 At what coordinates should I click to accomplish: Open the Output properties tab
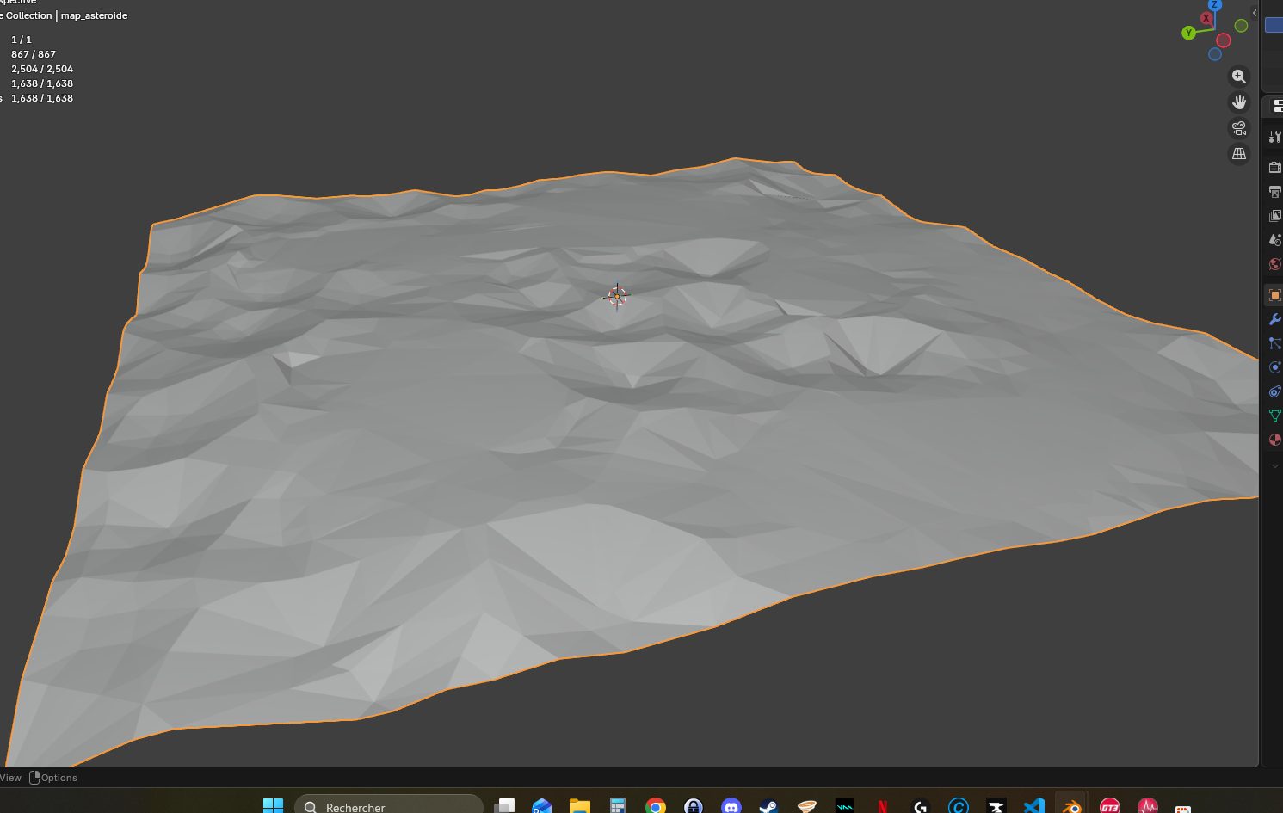click(1274, 191)
